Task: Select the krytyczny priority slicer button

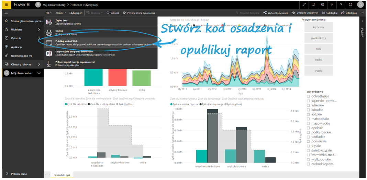Action: (319, 27)
